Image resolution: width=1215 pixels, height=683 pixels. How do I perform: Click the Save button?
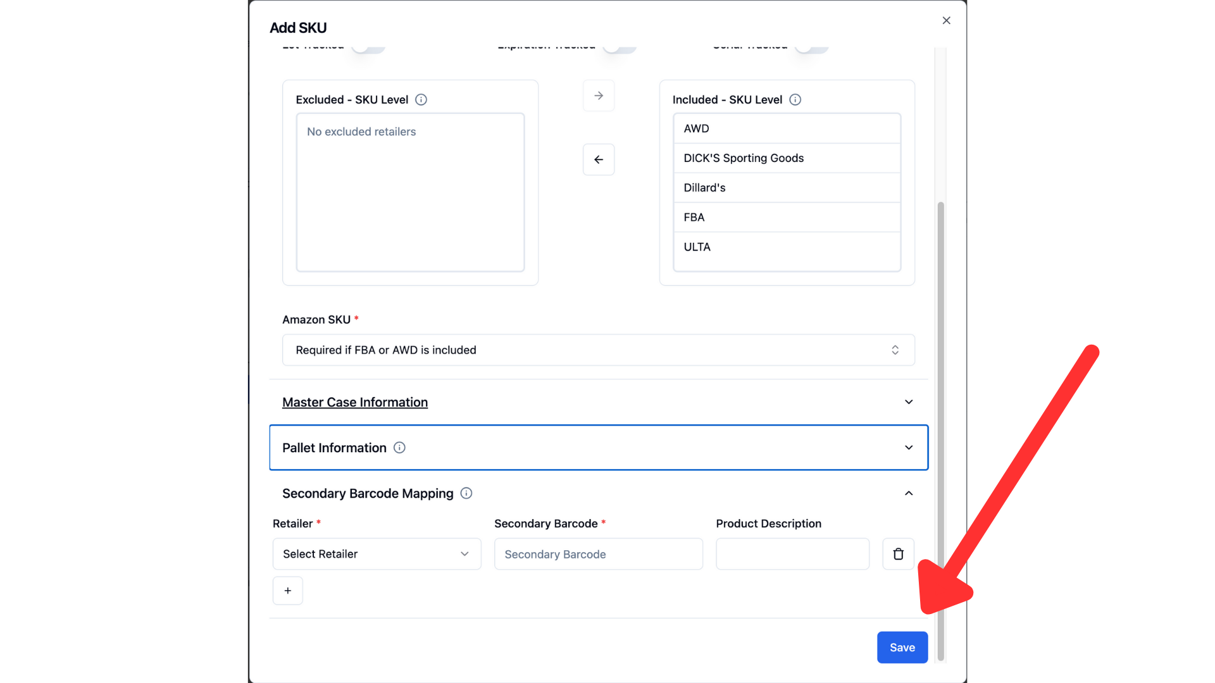point(902,648)
